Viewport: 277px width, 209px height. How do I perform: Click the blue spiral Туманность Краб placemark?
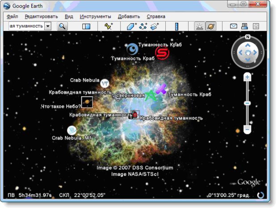132,49
